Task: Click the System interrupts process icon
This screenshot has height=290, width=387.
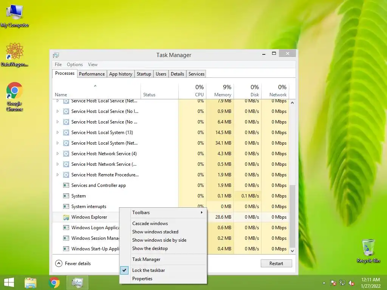Action: 66,207
